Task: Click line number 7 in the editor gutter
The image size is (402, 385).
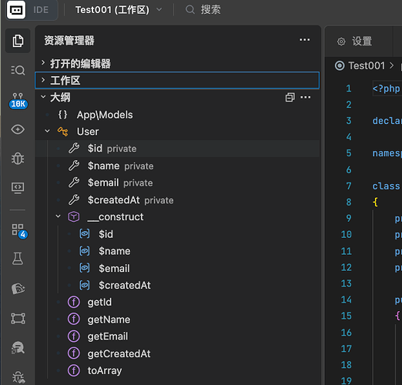Action: coord(349,186)
